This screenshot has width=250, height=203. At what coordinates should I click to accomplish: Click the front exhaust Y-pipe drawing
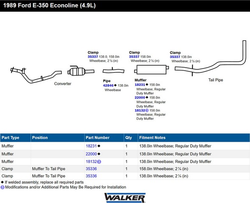point(36,75)
